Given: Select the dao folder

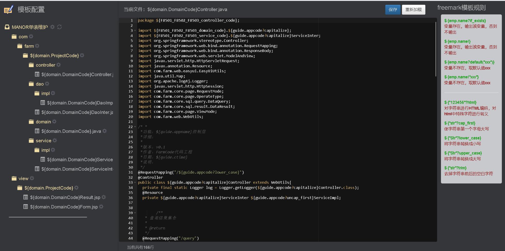Looking at the screenshot, I should point(40,84).
